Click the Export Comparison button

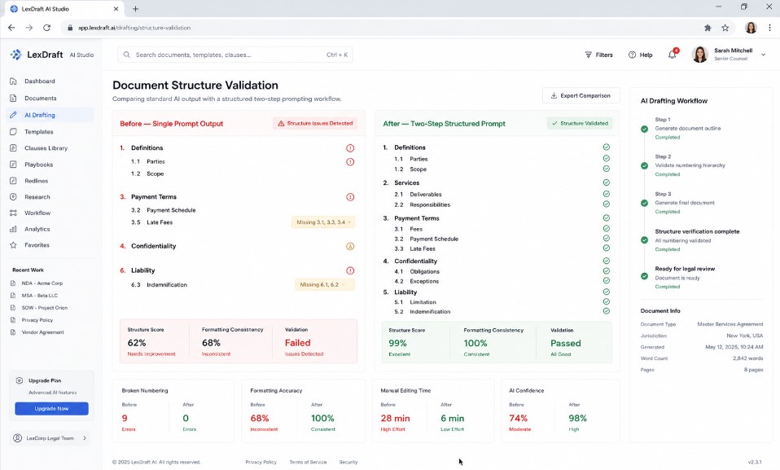tap(581, 95)
